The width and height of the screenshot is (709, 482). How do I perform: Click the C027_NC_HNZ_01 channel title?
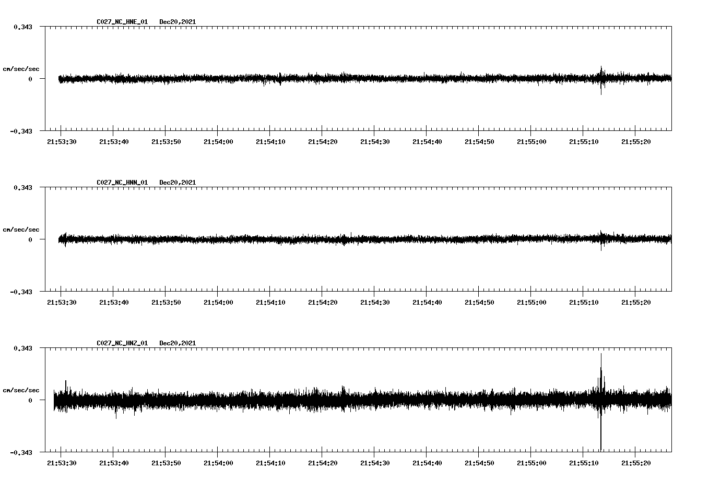(x=122, y=343)
